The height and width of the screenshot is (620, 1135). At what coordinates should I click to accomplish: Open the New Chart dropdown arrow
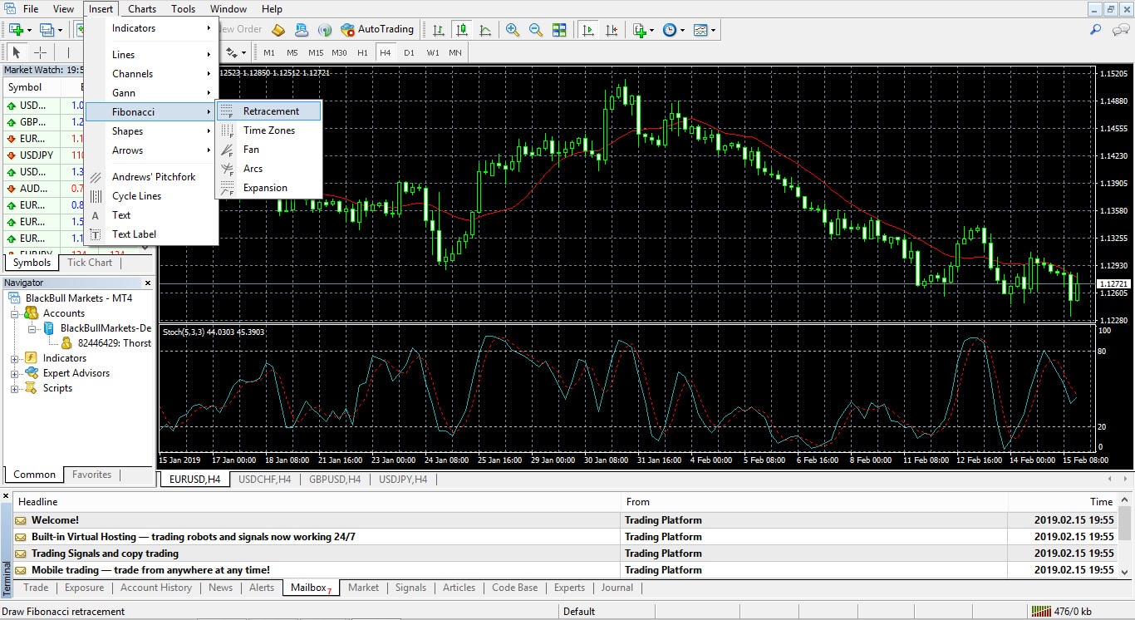point(29,31)
